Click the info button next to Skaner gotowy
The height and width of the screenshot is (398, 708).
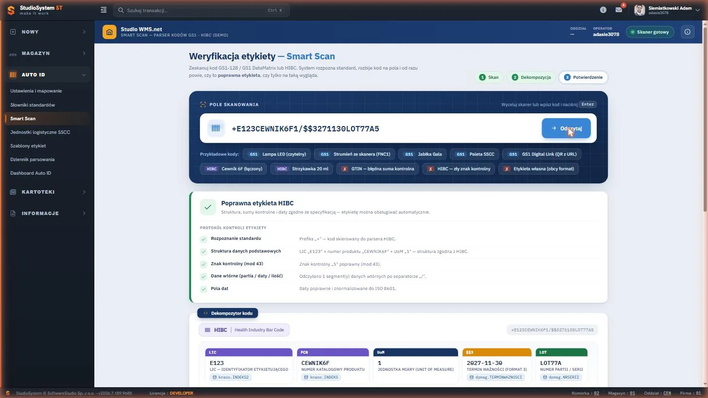click(688, 32)
